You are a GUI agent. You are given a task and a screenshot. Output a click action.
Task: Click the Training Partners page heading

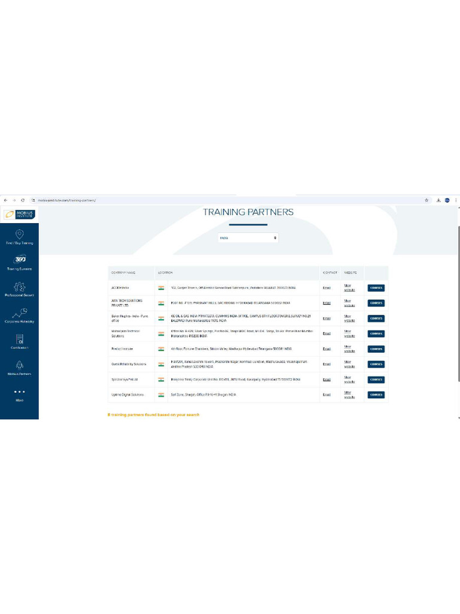pyautogui.click(x=248, y=212)
